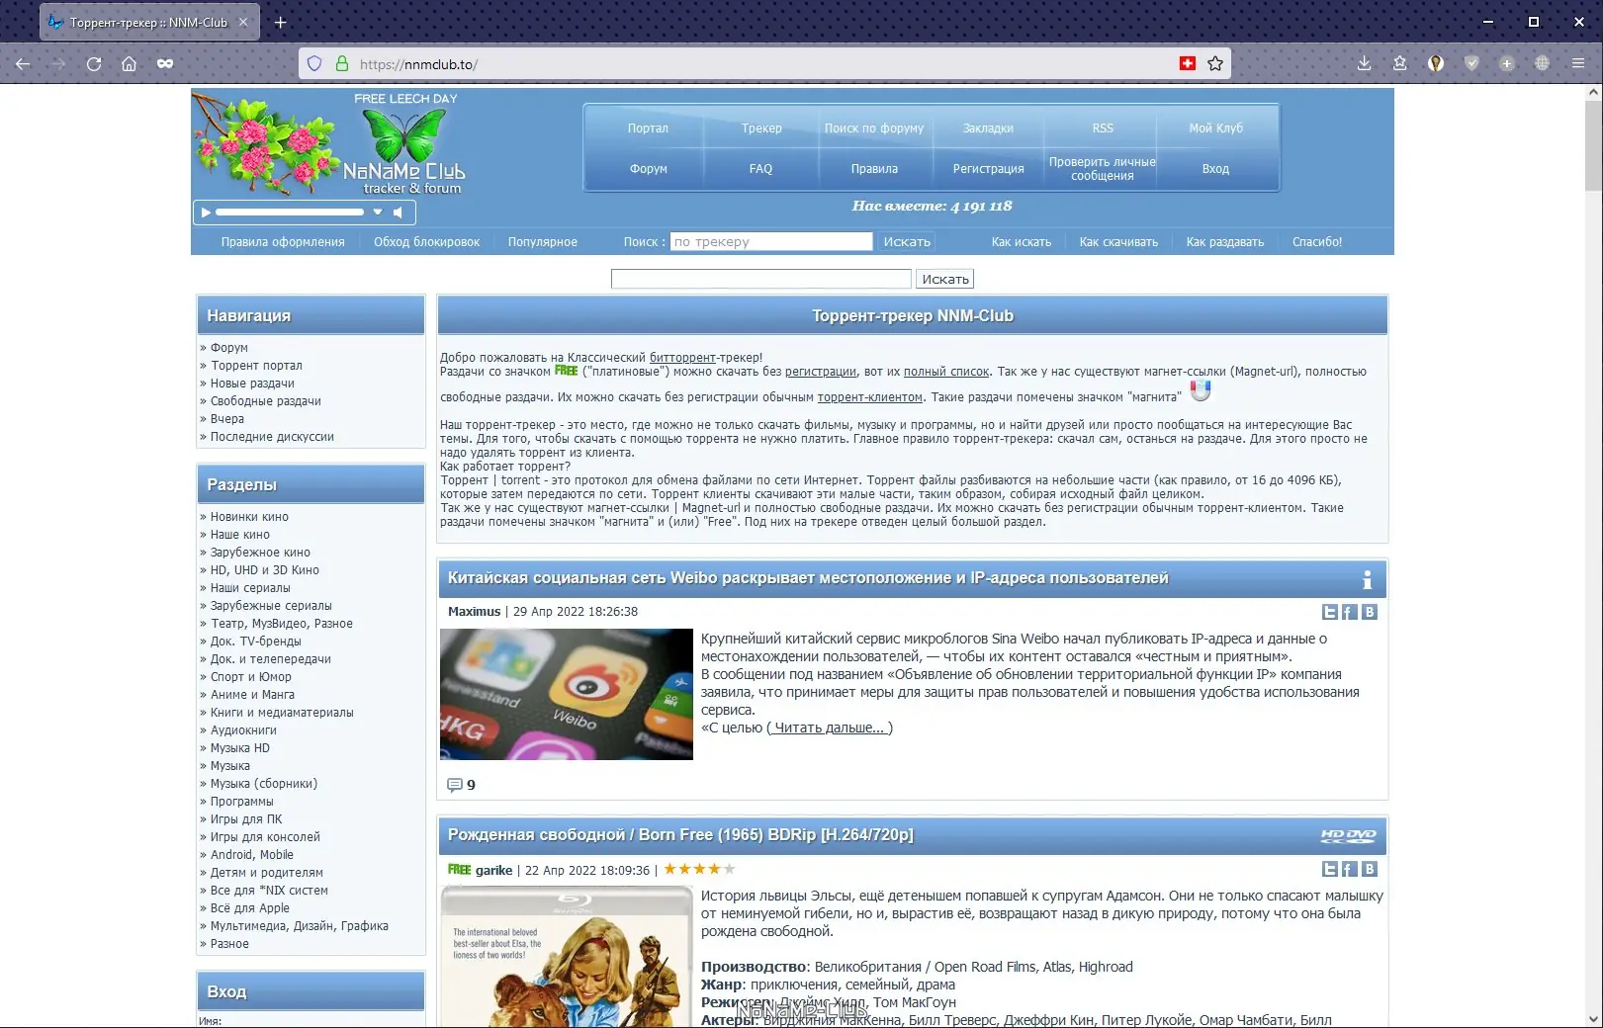This screenshot has width=1603, height=1028.
Task: Click the HD DVD icon on Born Free header
Action: point(1348,835)
